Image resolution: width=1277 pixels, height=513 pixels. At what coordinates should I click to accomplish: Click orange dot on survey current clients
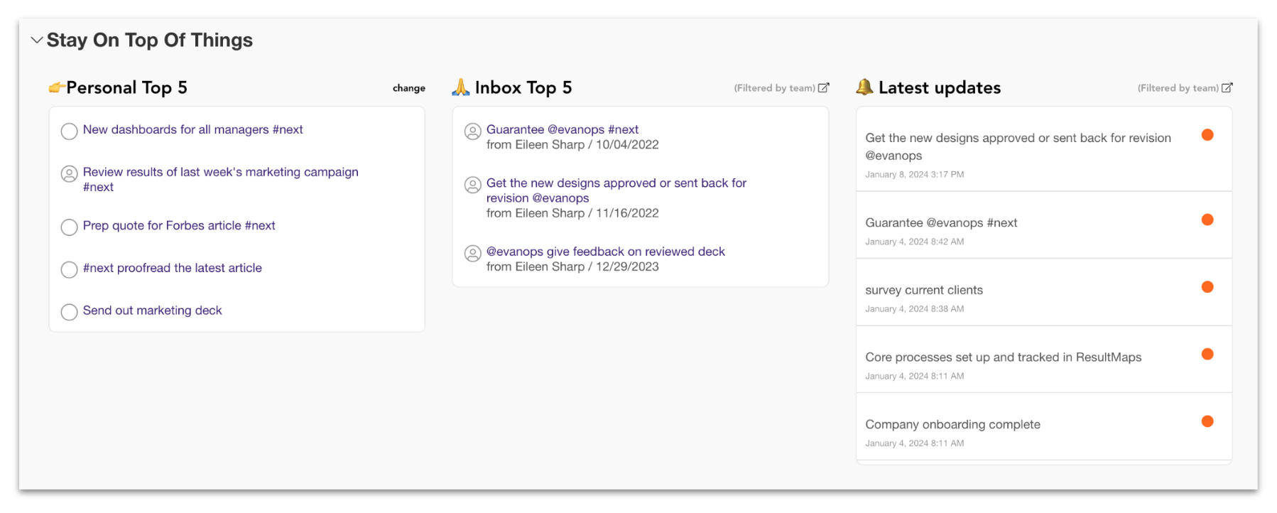1207,287
